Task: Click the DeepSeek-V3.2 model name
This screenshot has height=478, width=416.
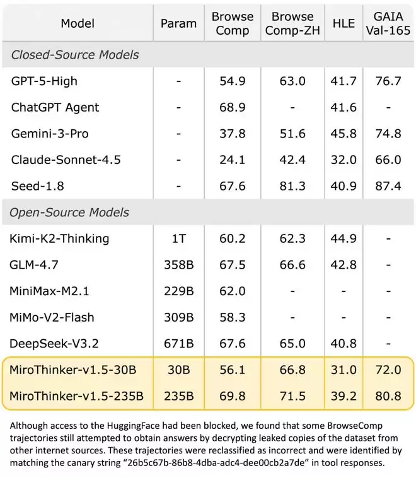Action: click(x=55, y=344)
